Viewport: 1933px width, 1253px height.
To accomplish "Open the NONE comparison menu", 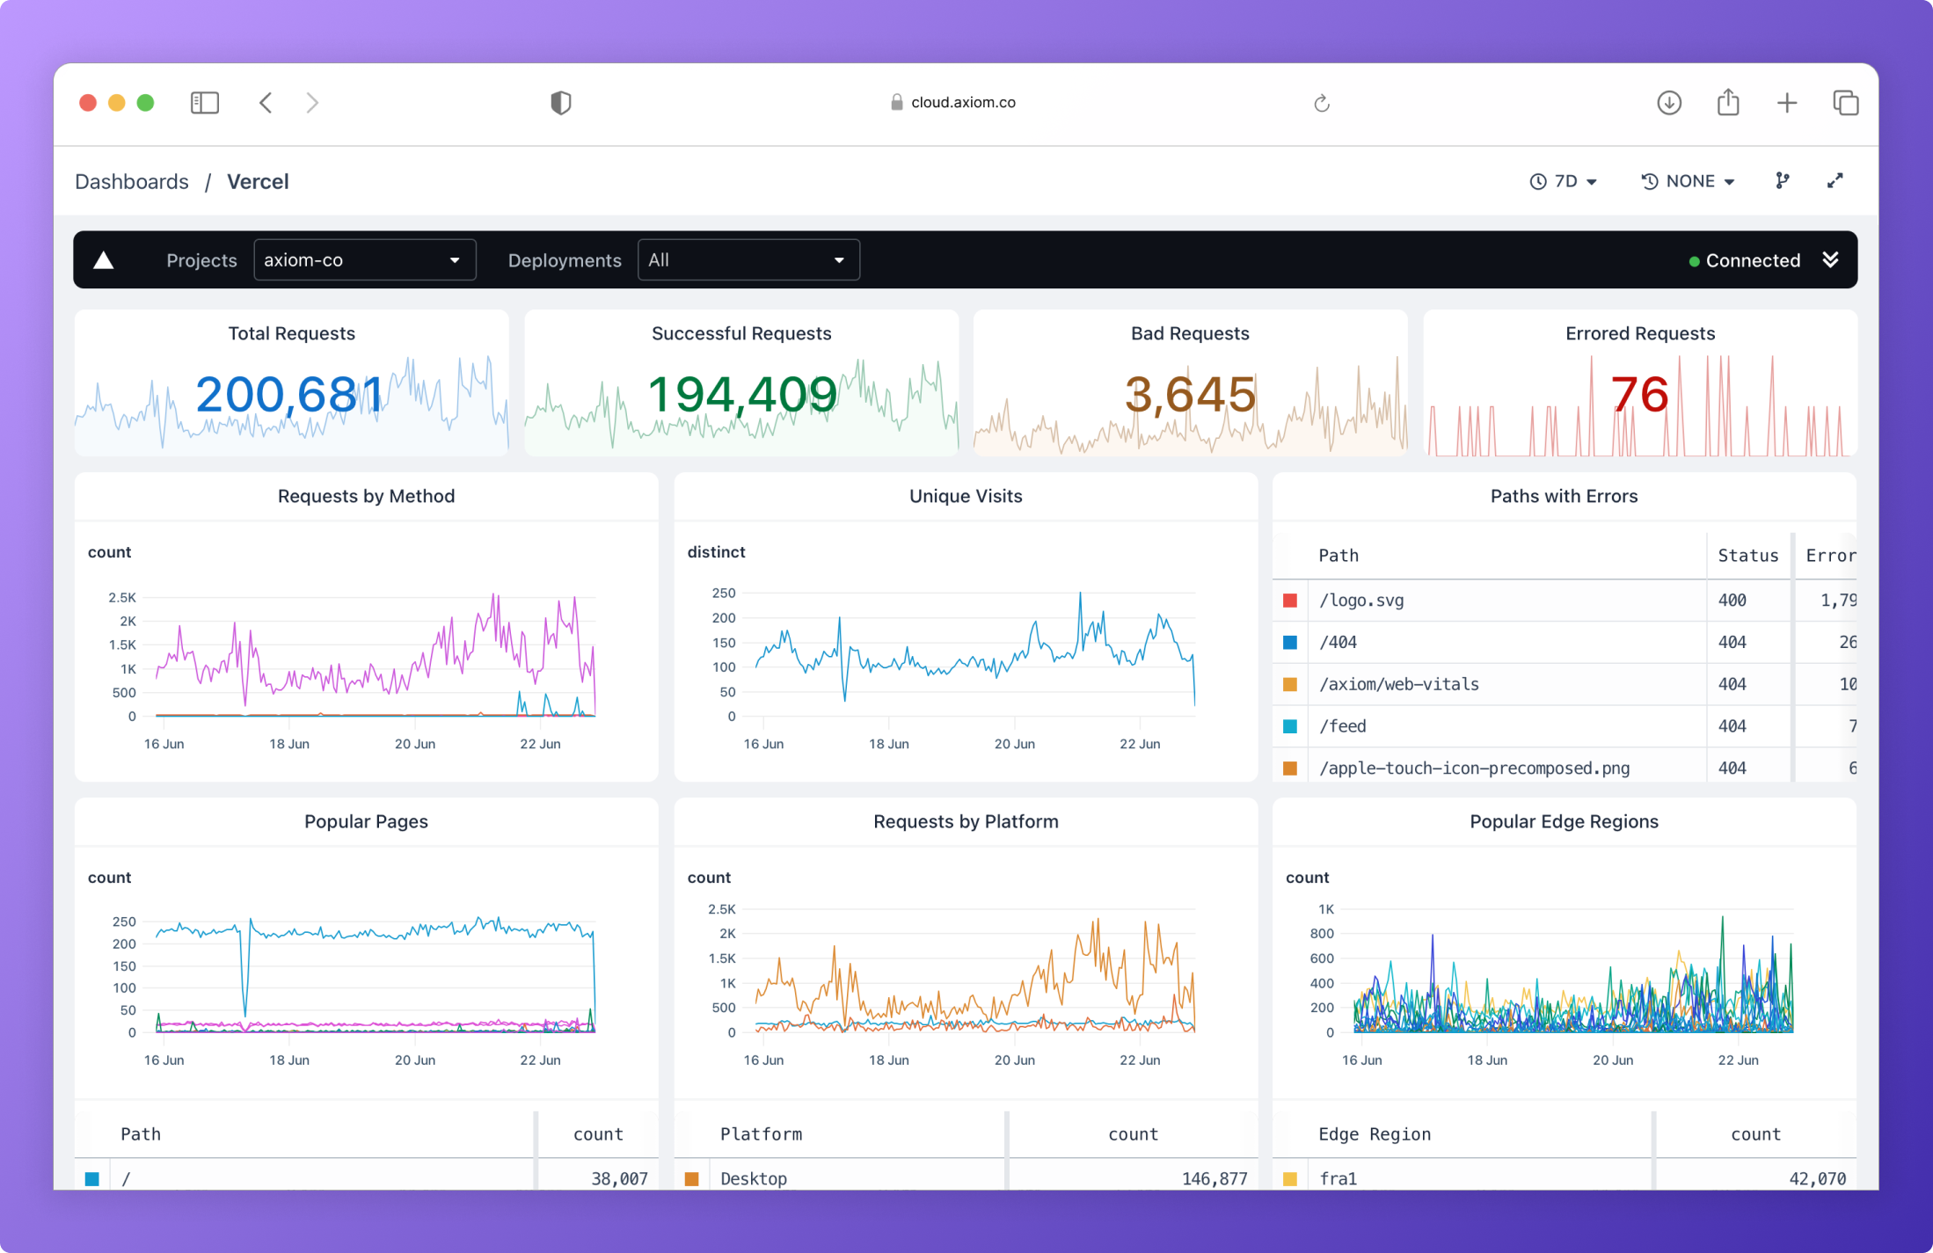I will point(1689,181).
